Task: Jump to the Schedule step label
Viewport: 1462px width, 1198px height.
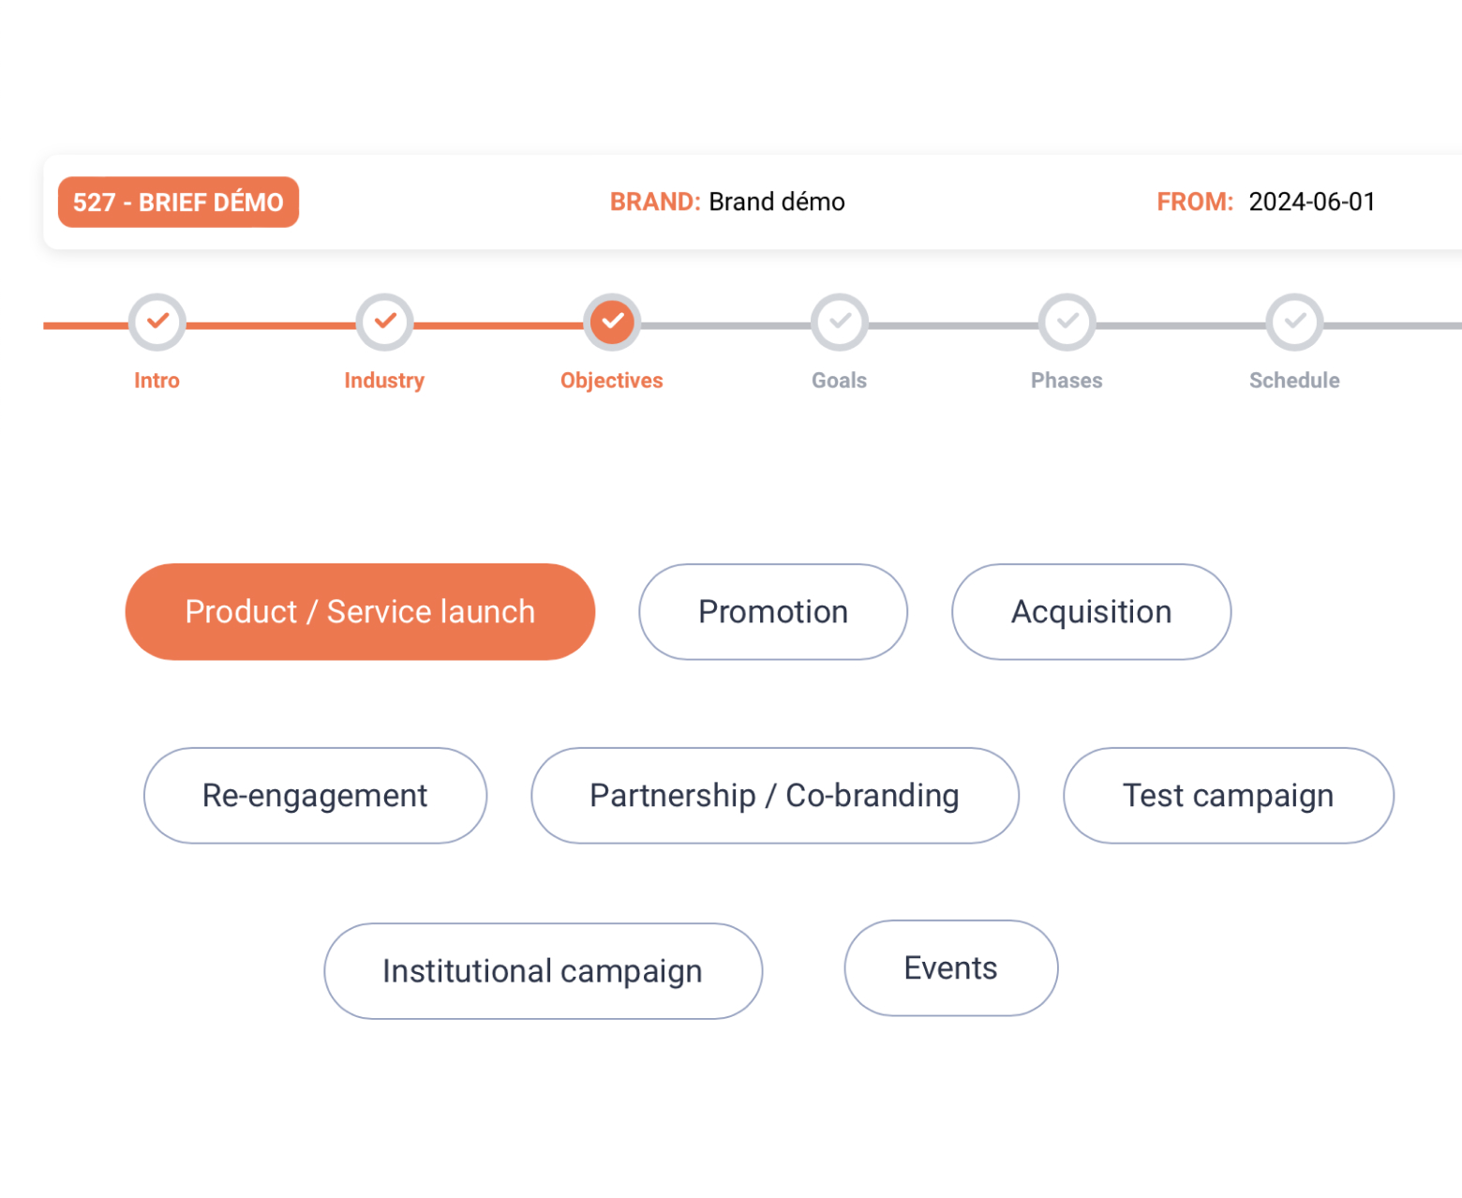Action: click(1294, 381)
